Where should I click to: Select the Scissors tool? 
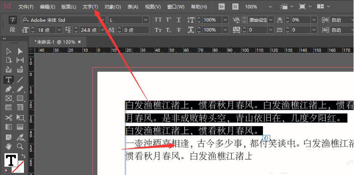(8, 118)
